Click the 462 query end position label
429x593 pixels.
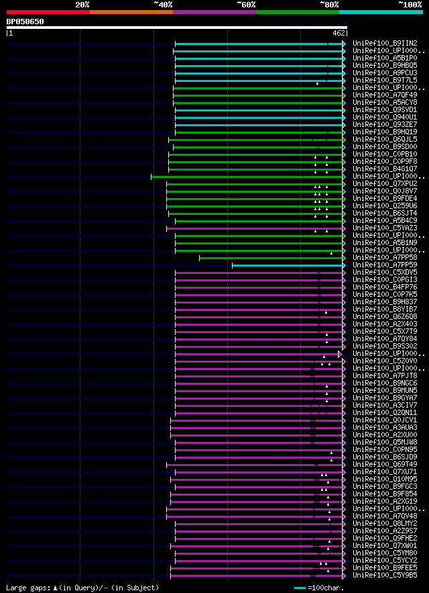coord(339,34)
